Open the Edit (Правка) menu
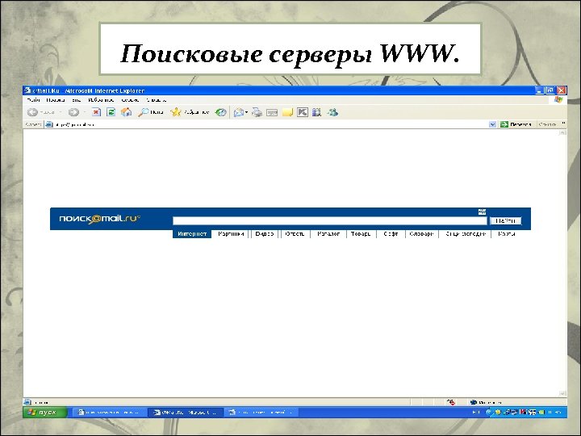The width and height of the screenshot is (581, 436). [56, 100]
